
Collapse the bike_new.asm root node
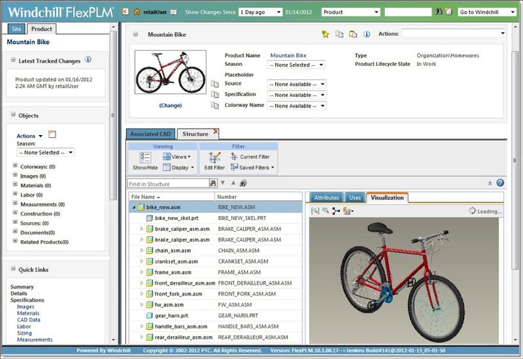pyautogui.click(x=133, y=207)
